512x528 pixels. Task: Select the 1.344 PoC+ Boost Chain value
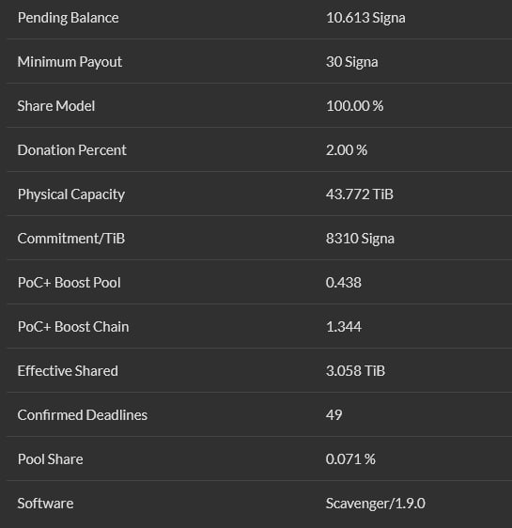[x=344, y=327]
